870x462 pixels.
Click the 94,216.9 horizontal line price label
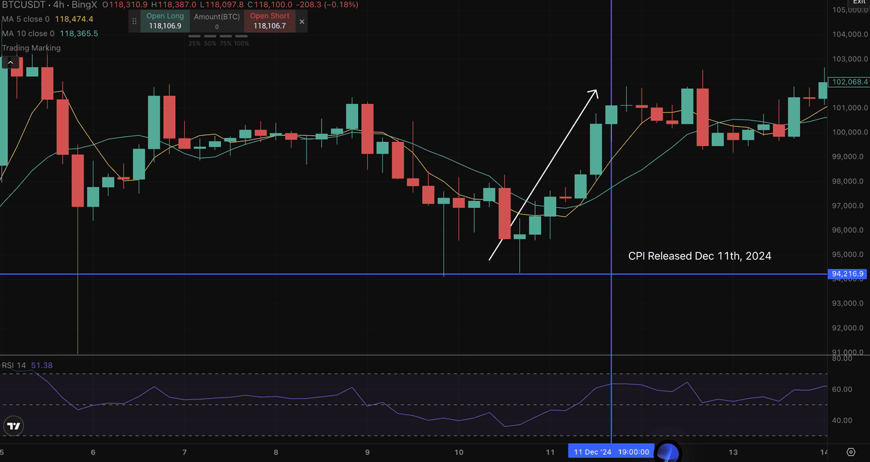(x=848, y=274)
